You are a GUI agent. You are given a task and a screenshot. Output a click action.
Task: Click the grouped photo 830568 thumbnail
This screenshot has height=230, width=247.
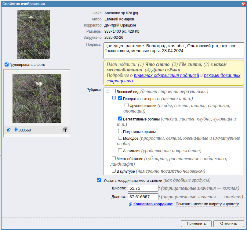pyautogui.click(x=37, y=99)
